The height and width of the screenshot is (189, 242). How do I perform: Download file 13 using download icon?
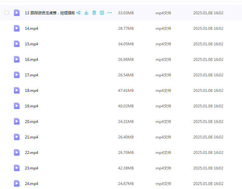(x=86, y=13)
